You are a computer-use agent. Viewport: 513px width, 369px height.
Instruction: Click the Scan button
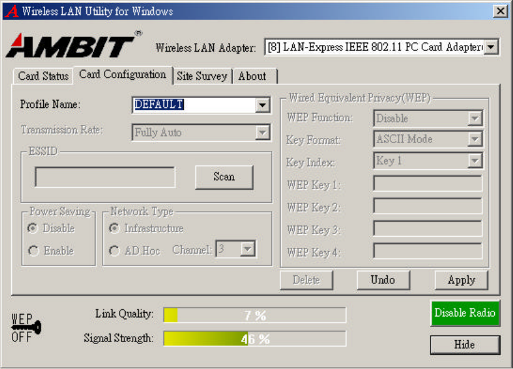pos(224,177)
